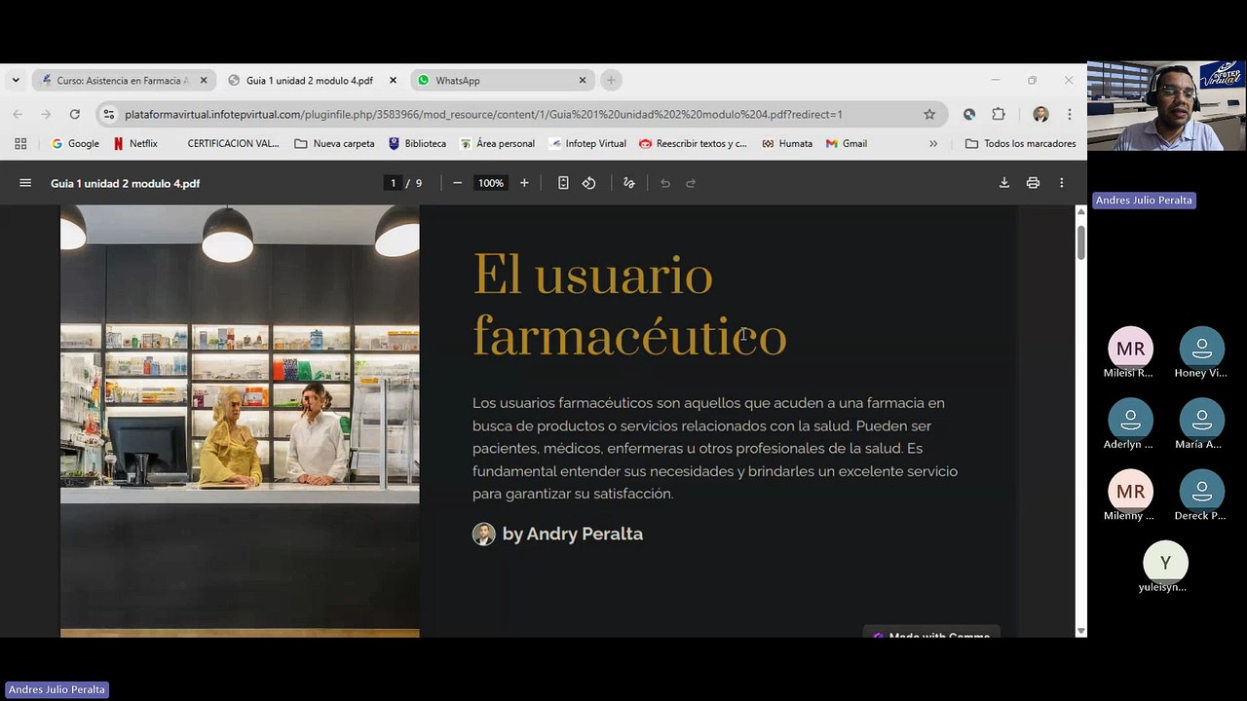Open the Infotep Virtual bookmark
Viewport: 1247px width, 701px height.
587,143
